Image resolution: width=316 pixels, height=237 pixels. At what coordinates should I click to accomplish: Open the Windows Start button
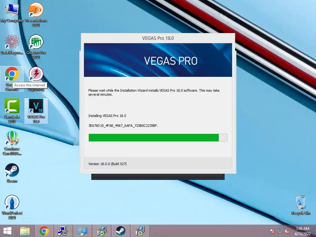tap(7, 231)
